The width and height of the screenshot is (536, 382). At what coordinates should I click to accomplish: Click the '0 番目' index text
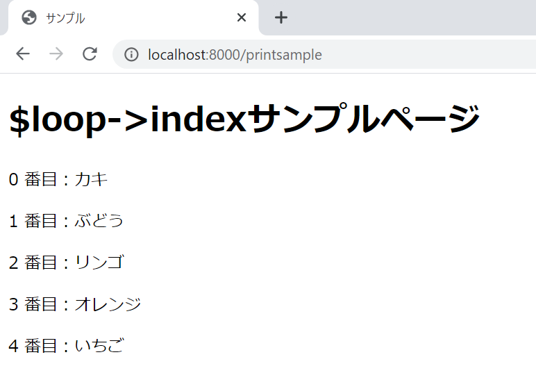click(x=33, y=180)
